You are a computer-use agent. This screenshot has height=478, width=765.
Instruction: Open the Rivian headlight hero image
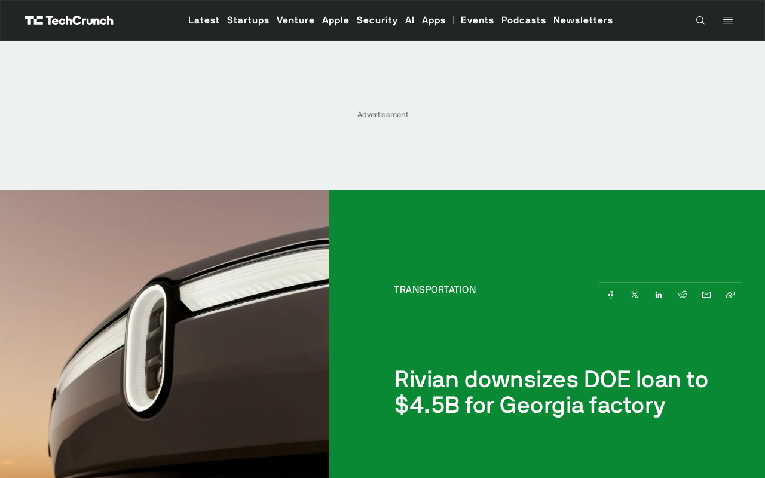point(164,334)
